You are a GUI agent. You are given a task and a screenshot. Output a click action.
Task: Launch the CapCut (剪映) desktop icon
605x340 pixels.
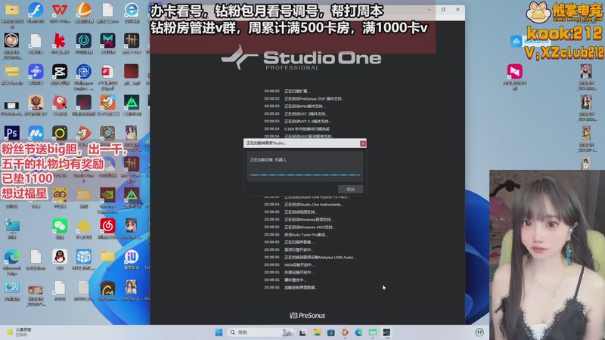point(60,72)
